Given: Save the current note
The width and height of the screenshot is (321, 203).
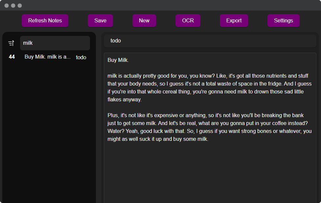Looking at the screenshot, I should point(100,20).
